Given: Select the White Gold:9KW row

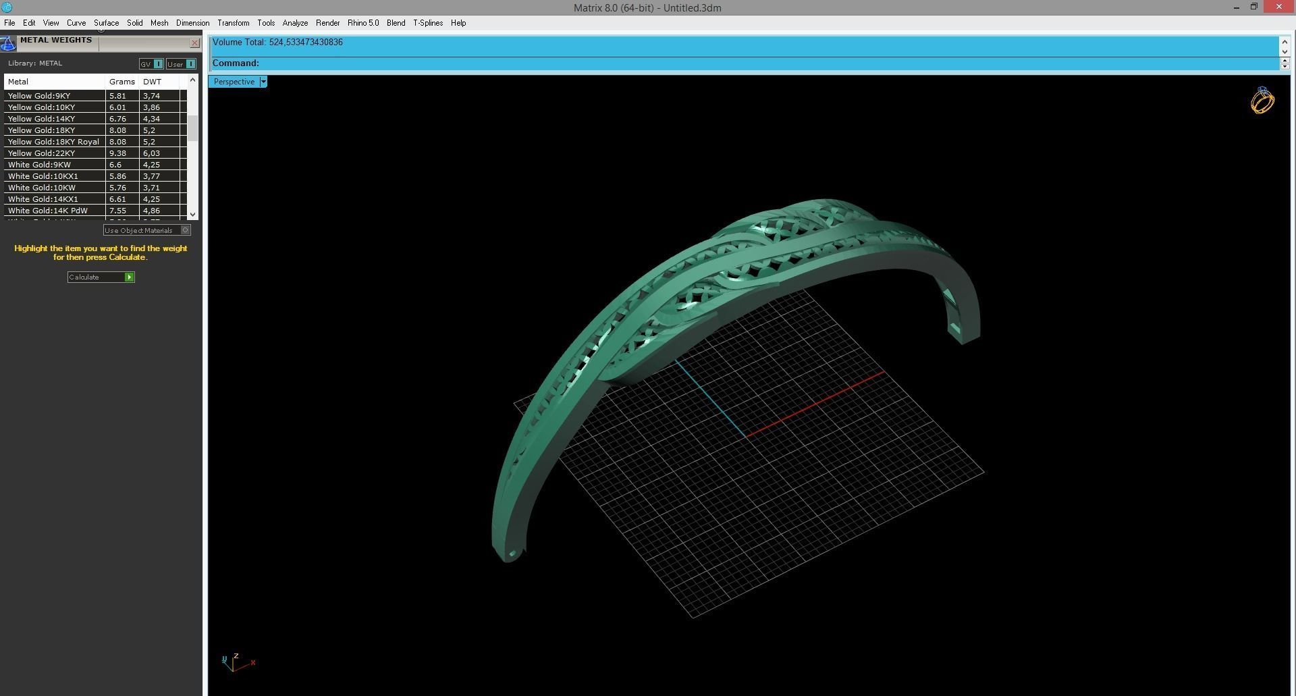Looking at the screenshot, I should (x=95, y=165).
